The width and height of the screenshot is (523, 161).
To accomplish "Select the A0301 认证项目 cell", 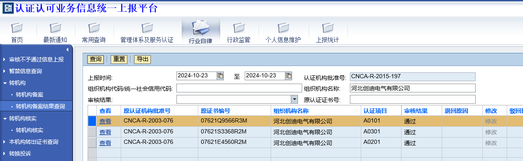I will click(x=381, y=132).
